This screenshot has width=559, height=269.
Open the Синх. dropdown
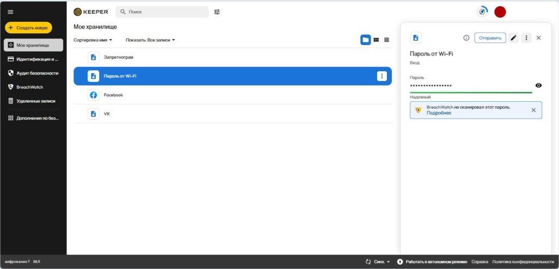click(x=382, y=262)
